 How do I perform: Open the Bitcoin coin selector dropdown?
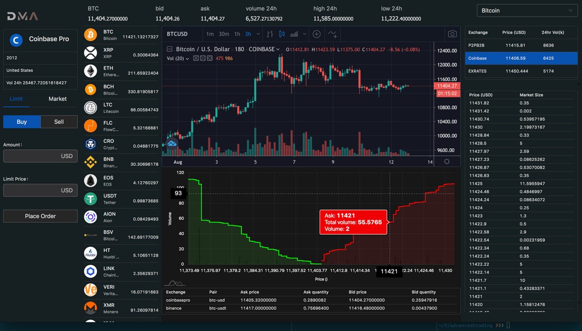pos(527,10)
